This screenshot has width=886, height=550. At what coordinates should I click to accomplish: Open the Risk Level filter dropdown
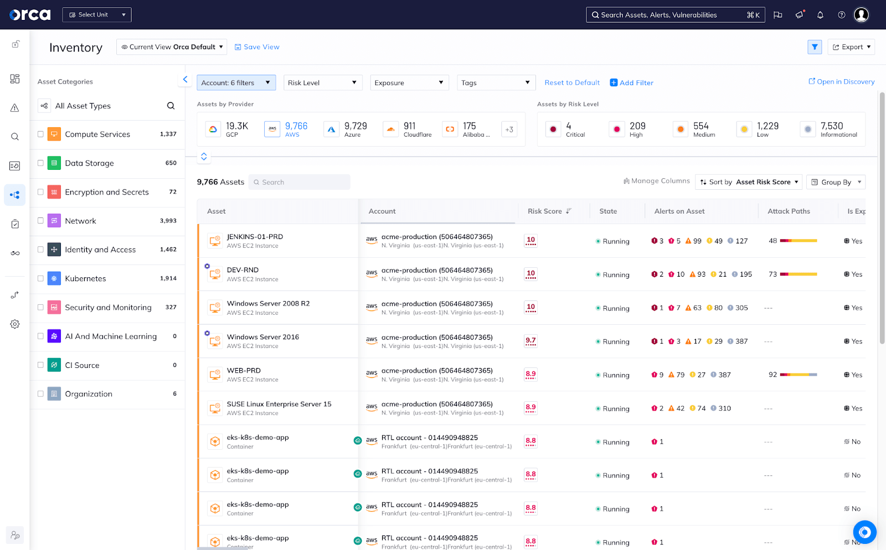click(x=322, y=82)
